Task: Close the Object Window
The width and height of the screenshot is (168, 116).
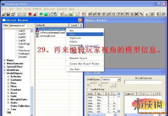Action: 80,20
